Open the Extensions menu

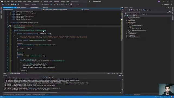tap(56, 1)
